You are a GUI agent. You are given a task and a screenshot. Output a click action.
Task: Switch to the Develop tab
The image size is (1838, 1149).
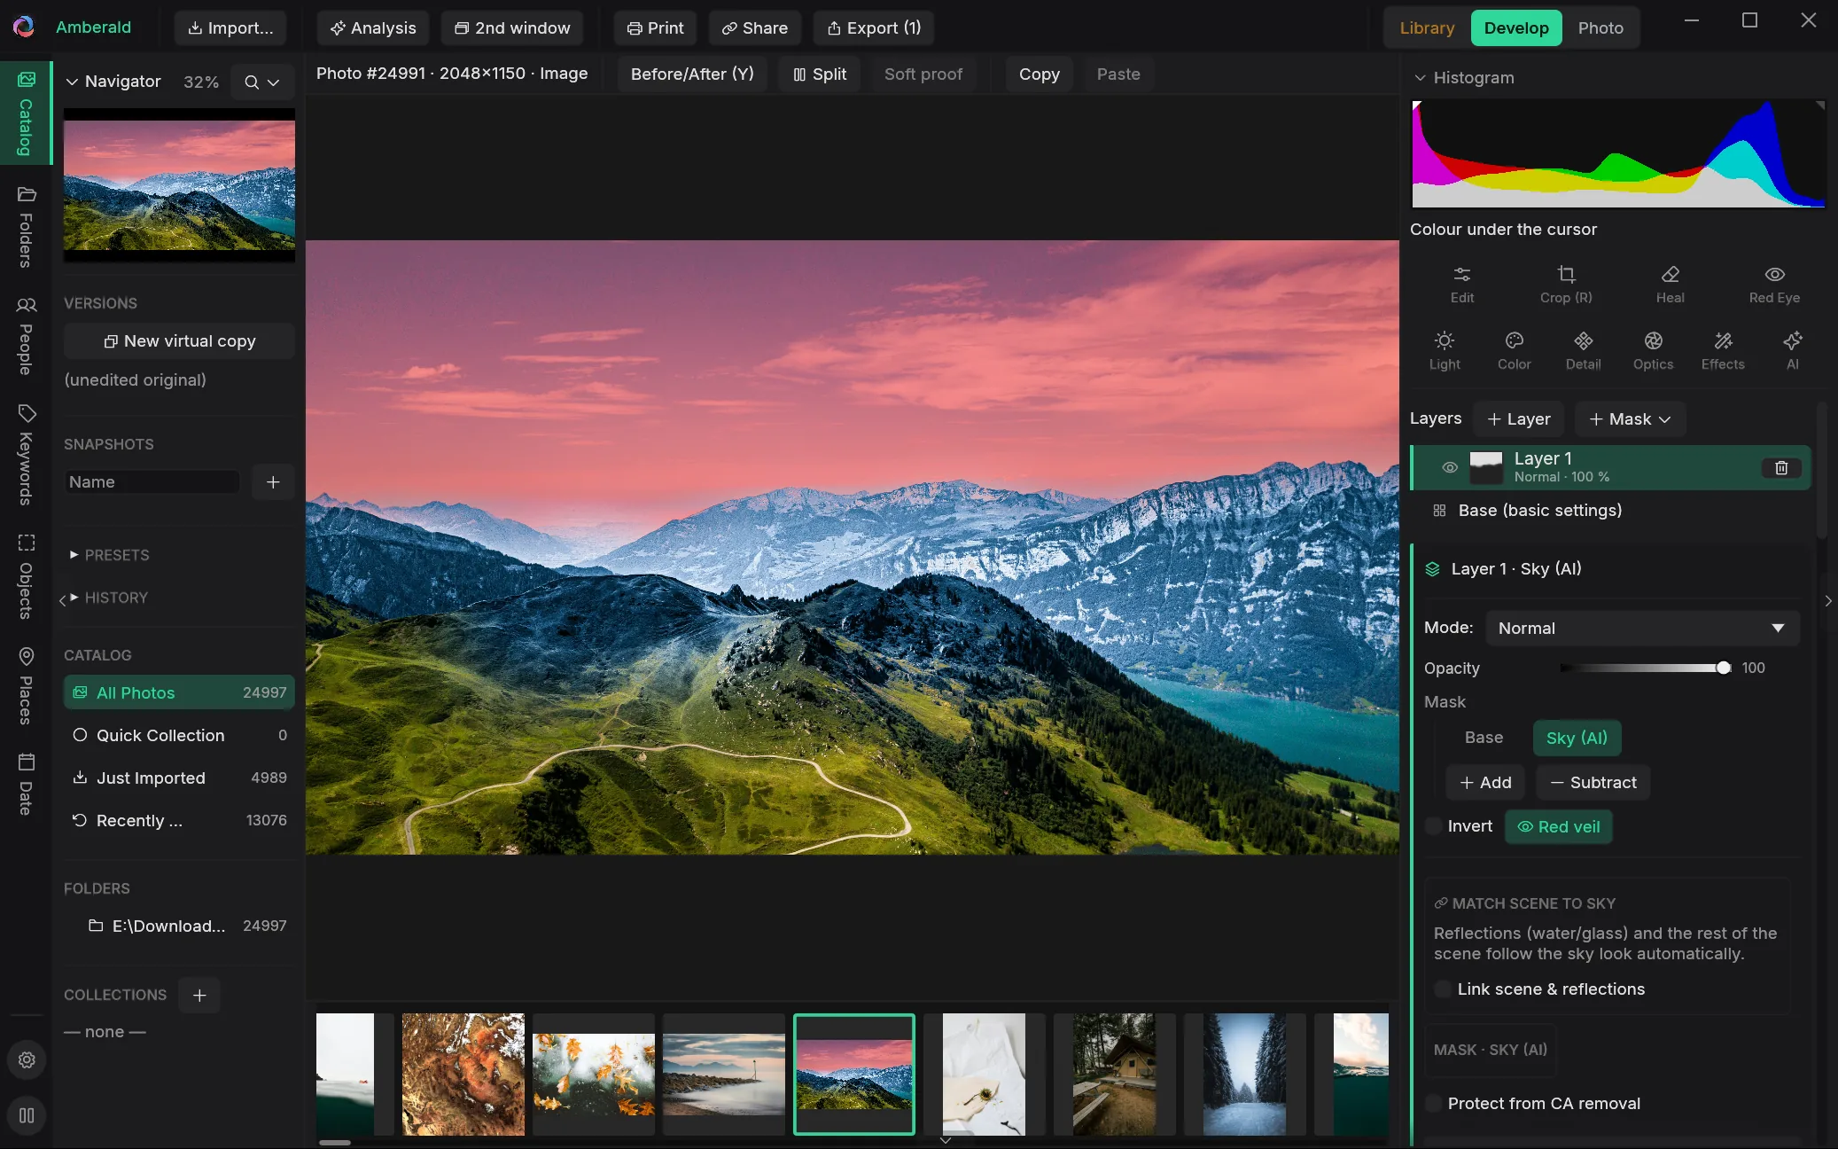tap(1516, 27)
